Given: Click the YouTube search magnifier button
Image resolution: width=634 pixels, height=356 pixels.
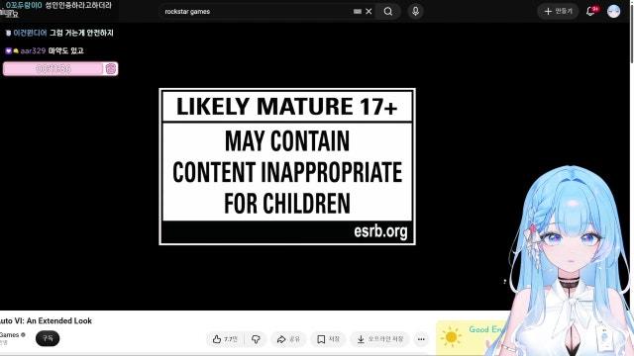Looking at the screenshot, I should click(x=387, y=11).
